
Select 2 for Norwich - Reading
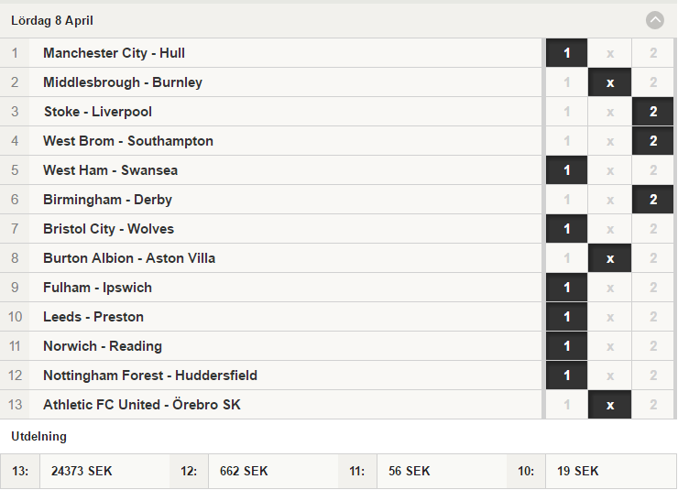(x=653, y=346)
